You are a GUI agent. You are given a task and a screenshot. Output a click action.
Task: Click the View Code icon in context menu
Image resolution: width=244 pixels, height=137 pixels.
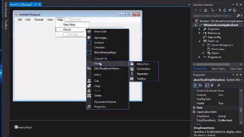tap(89, 31)
